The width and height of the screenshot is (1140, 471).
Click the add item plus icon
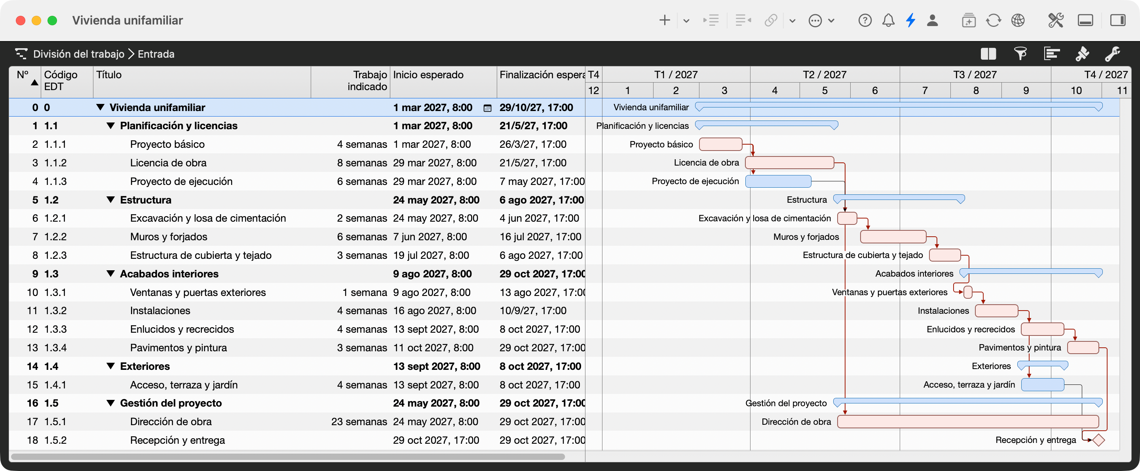point(664,20)
